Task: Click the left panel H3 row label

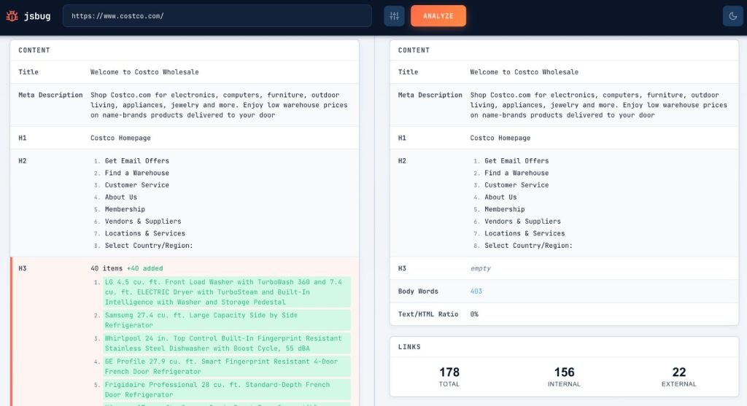Action: coord(23,268)
